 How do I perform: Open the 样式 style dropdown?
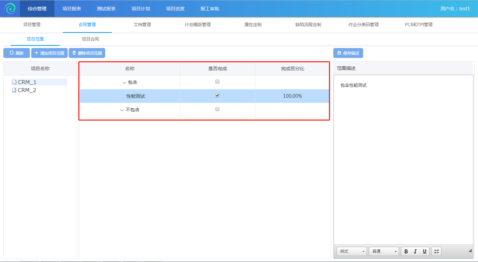coord(352,251)
